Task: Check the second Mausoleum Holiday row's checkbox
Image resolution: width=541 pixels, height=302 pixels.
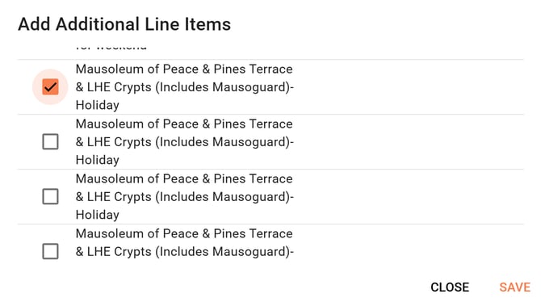Action: point(50,141)
